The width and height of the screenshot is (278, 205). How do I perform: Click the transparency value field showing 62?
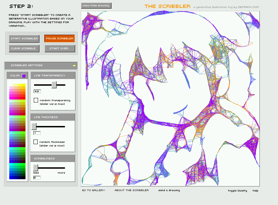(37, 92)
